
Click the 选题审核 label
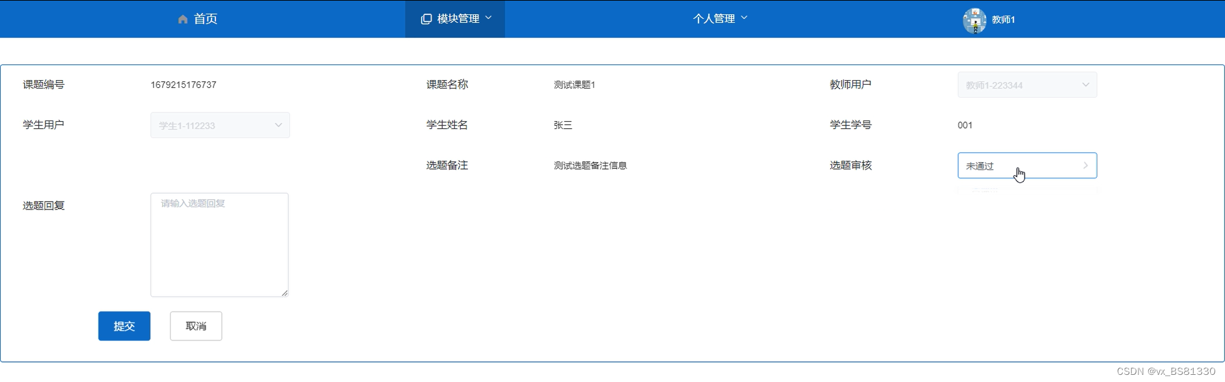(x=850, y=165)
